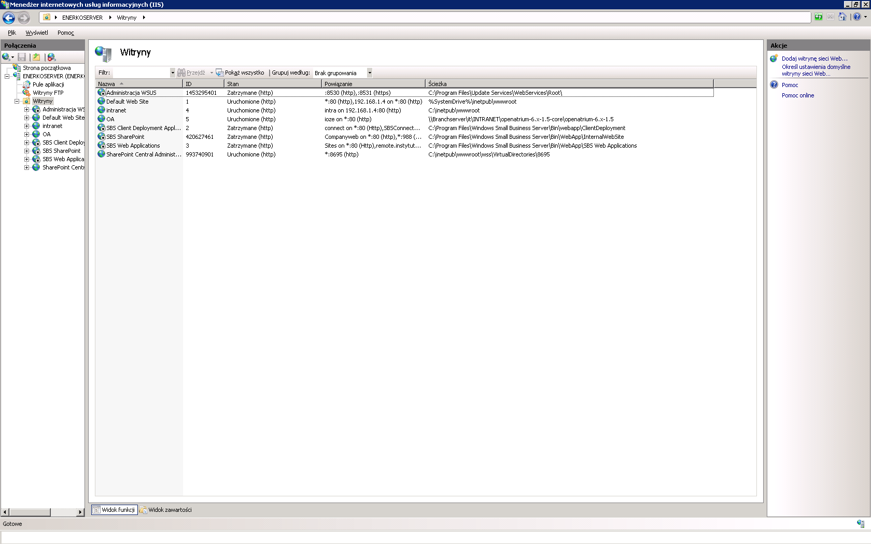The image size is (871, 544).
Task: Select the SBS Client Deploy tree item
Action: [63, 142]
